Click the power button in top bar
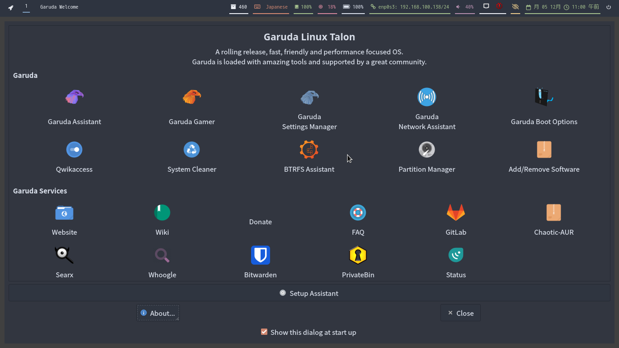Viewport: 619px width, 348px height. (x=609, y=7)
